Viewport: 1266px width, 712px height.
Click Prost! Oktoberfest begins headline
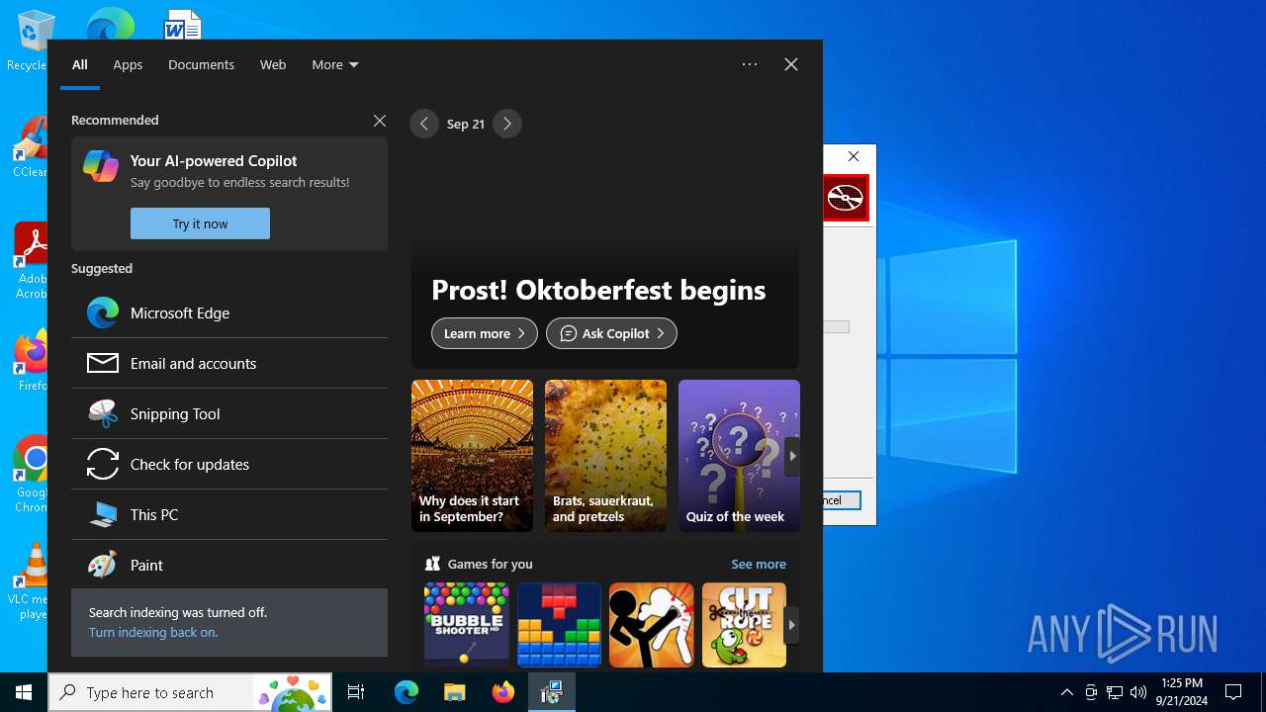tap(598, 290)
